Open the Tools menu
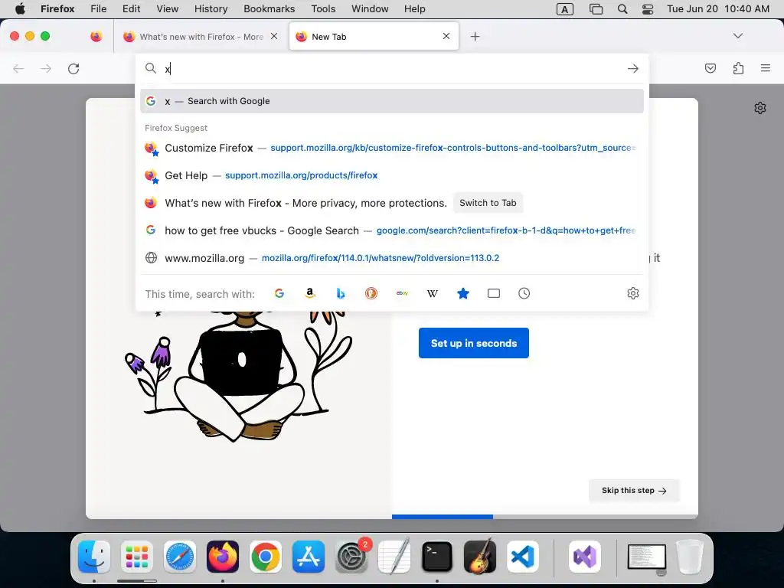This screenshot has width=784, height=588. (x=323, y=9)
